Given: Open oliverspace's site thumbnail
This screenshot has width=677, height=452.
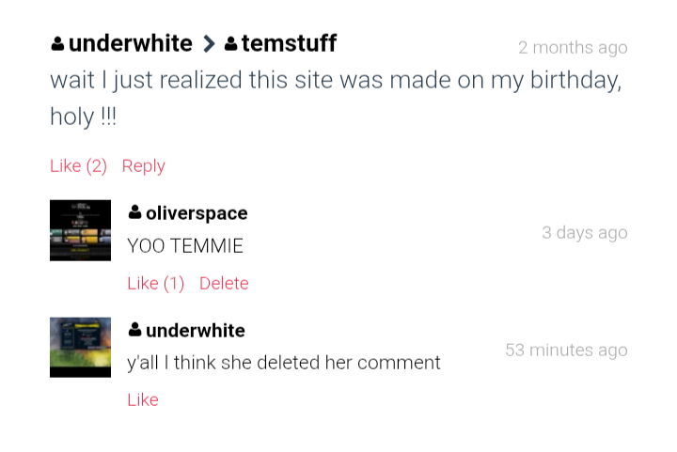Looking at the screenshot, I should (x=80, y=230).
